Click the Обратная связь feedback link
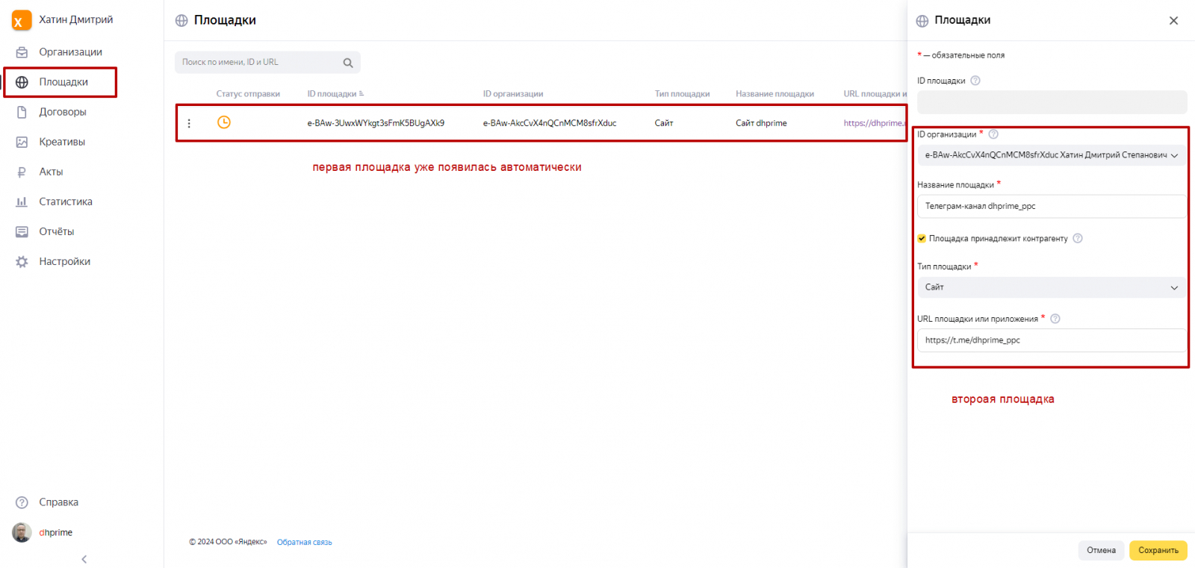 tap(304, 543)
